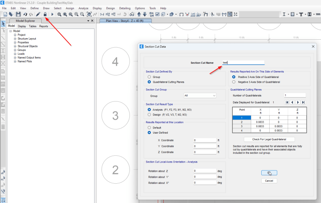The width and height of the screenshot is (321, 203).
Task: Open the Detailing menu
Action: point(125,8)
